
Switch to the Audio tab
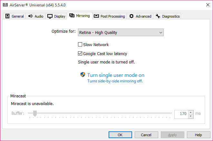click(35, 16)
